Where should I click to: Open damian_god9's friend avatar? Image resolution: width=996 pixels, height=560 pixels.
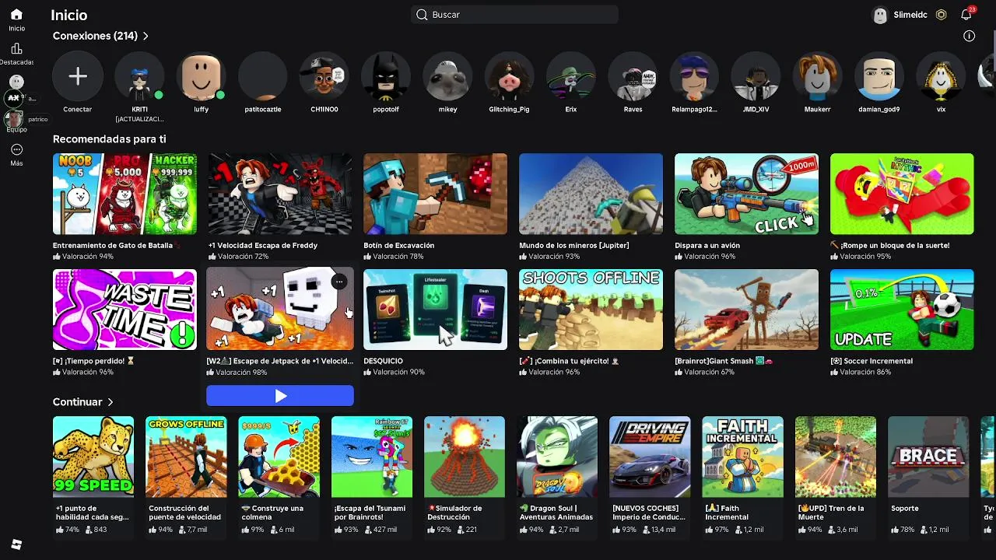pyautogui.click(x=879, y=76)
